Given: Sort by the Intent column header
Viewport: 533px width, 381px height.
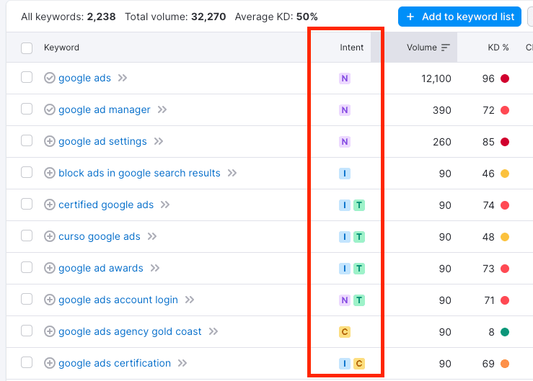Looking at the screenshot, I should (351, 48).
